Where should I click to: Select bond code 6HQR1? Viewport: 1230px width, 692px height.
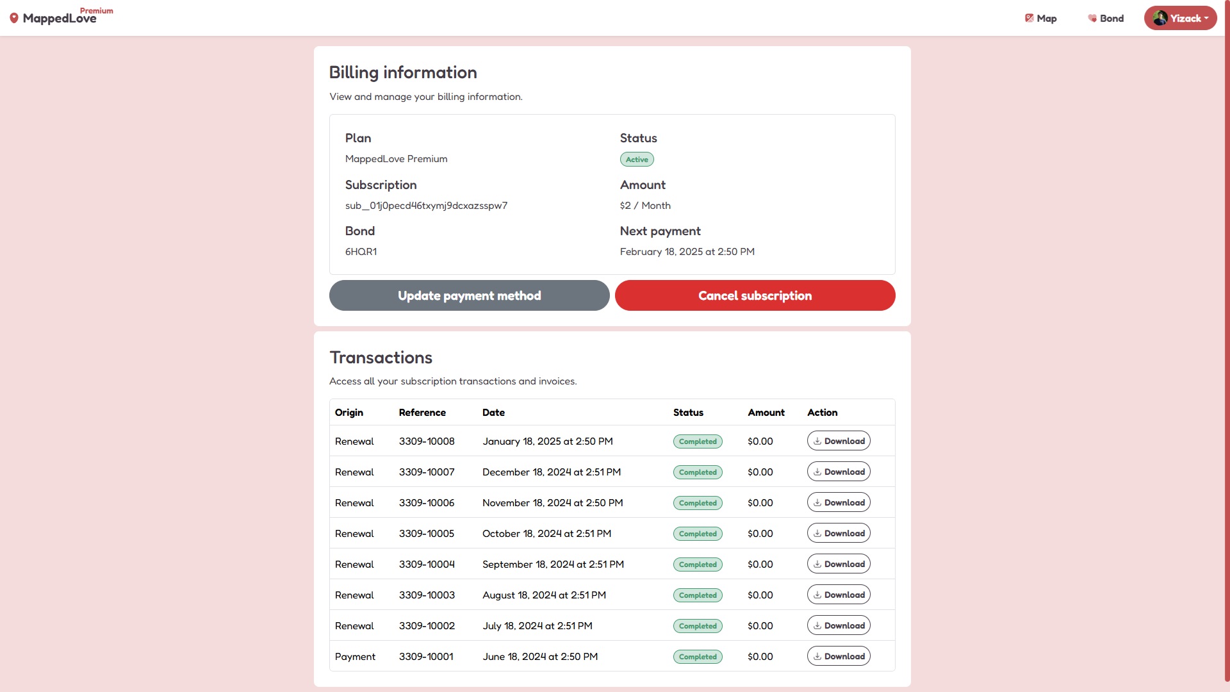(361, 252)
